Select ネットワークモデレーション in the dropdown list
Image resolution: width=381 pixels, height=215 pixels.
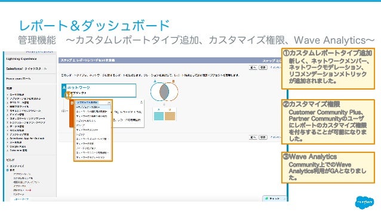tap(90, 158)
